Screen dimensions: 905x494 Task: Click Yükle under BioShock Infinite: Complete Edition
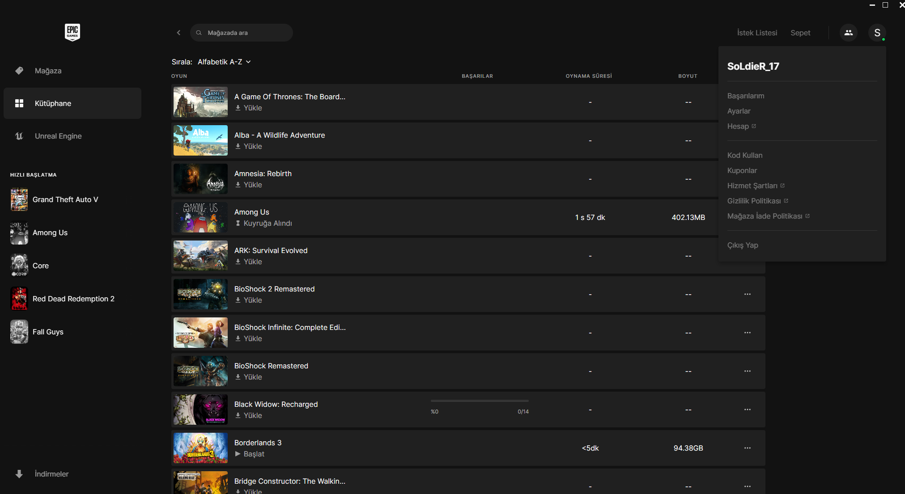click(x=249, y=338)
